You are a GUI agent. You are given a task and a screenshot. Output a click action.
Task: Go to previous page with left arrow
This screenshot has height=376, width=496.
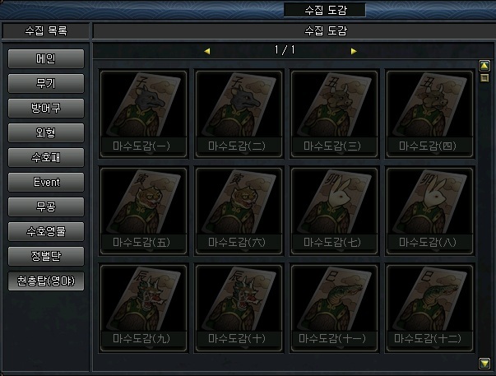207,51
